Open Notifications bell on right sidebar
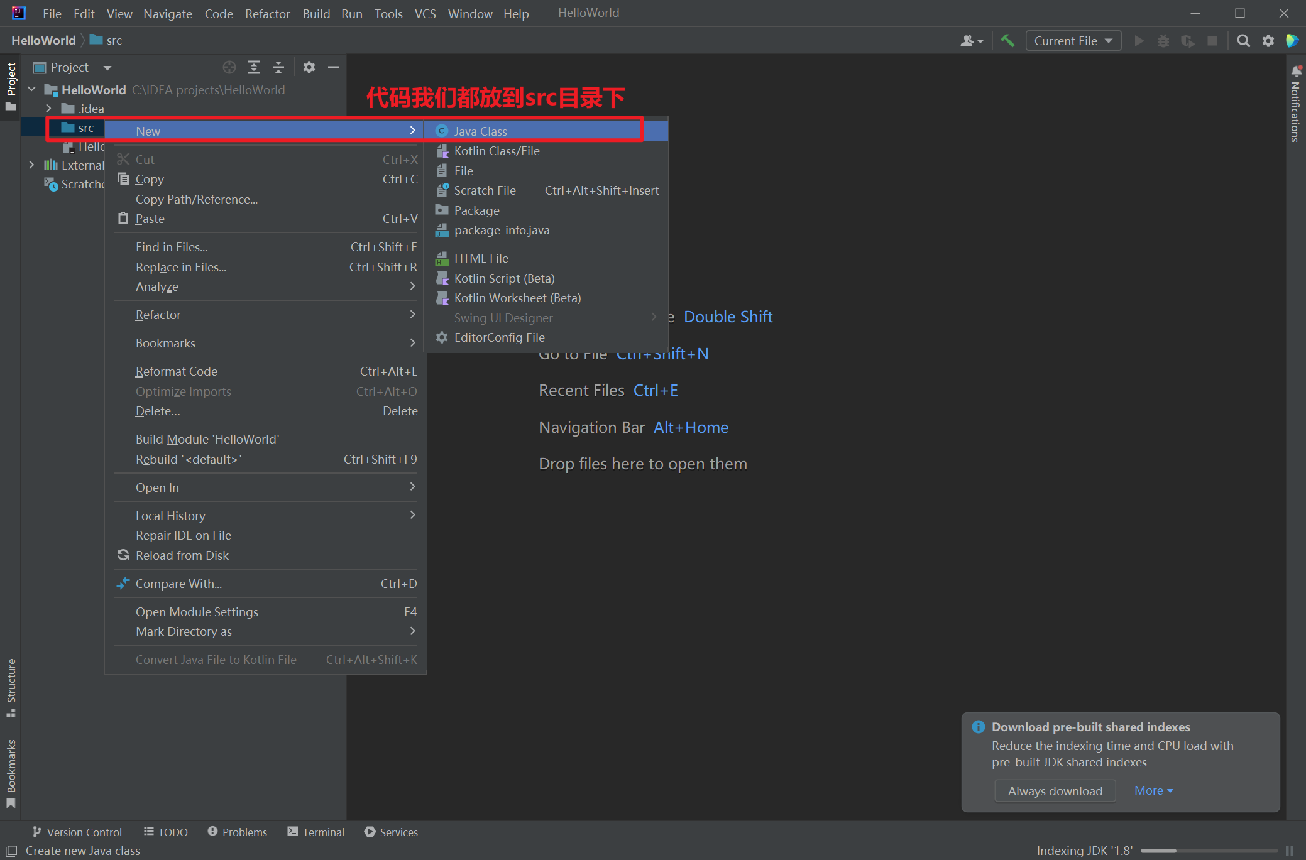Image resolution: width=1306 pixels, height=860 pixels. (x=1296, y=71)
